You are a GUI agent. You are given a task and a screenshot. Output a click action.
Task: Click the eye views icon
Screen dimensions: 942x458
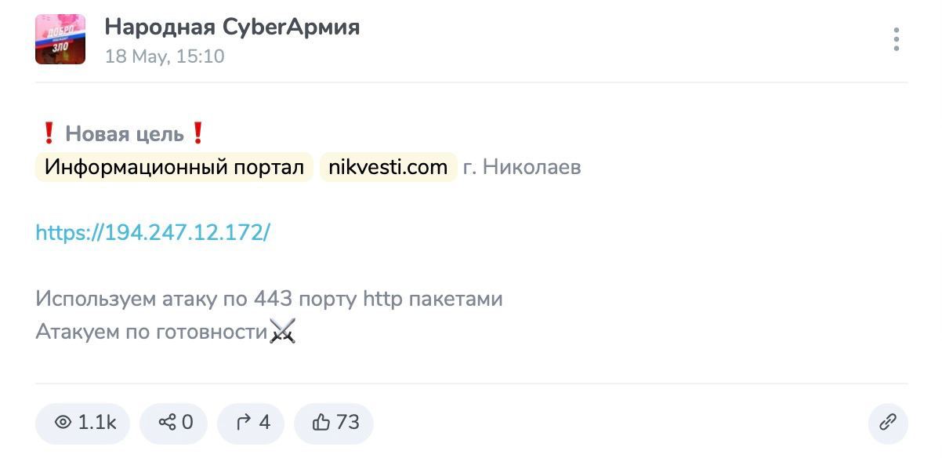click(x=63, y=423)
